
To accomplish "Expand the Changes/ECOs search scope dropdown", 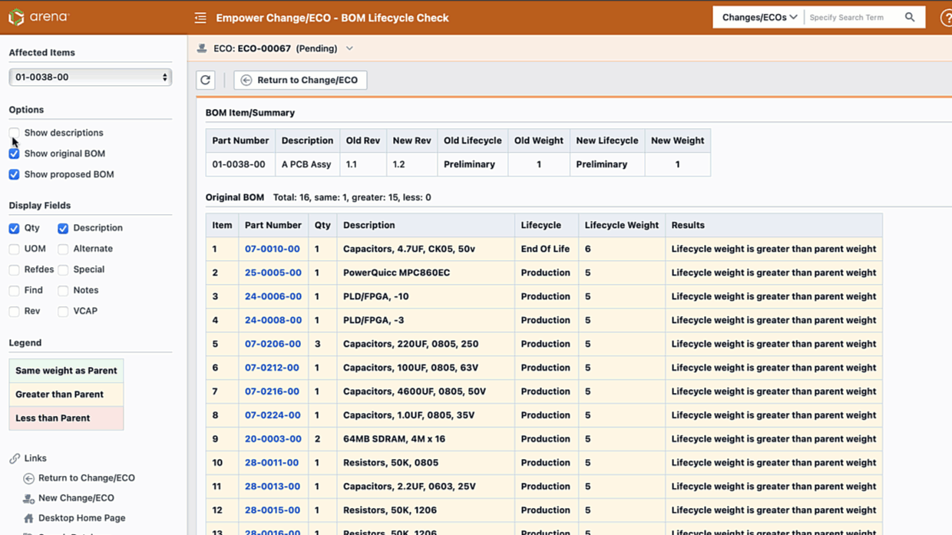I will tap(759, 17).
